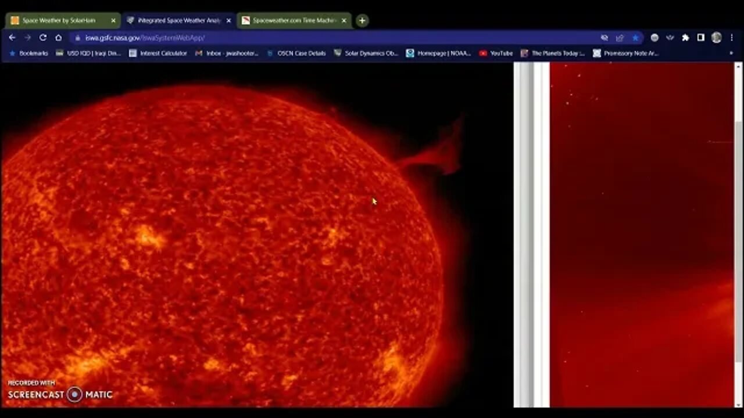
Task: Open the Homepage NOAA bookmark
Action: (439, 53)
